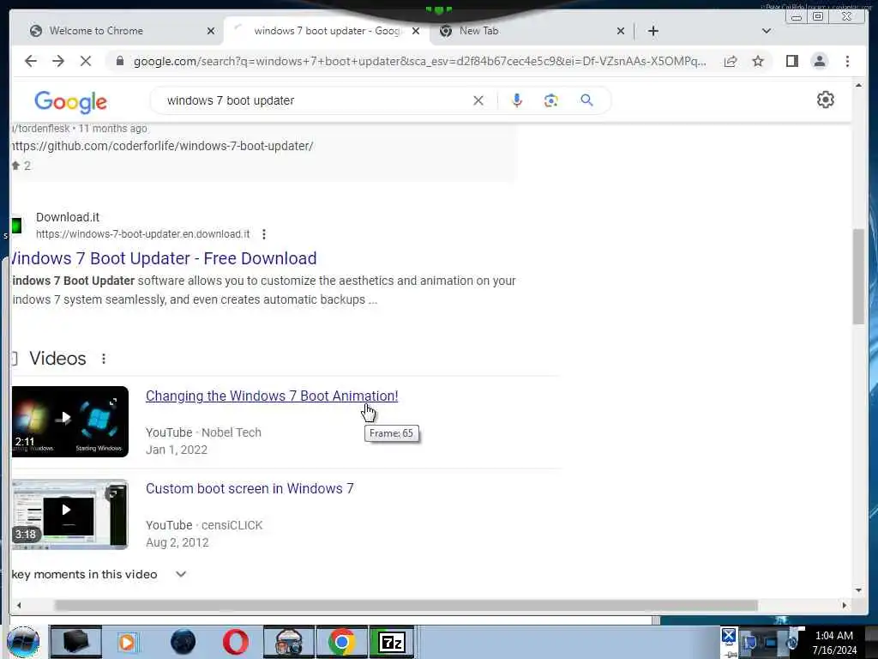
Task: Clear the Google search box text
Action: coord(478,101)
